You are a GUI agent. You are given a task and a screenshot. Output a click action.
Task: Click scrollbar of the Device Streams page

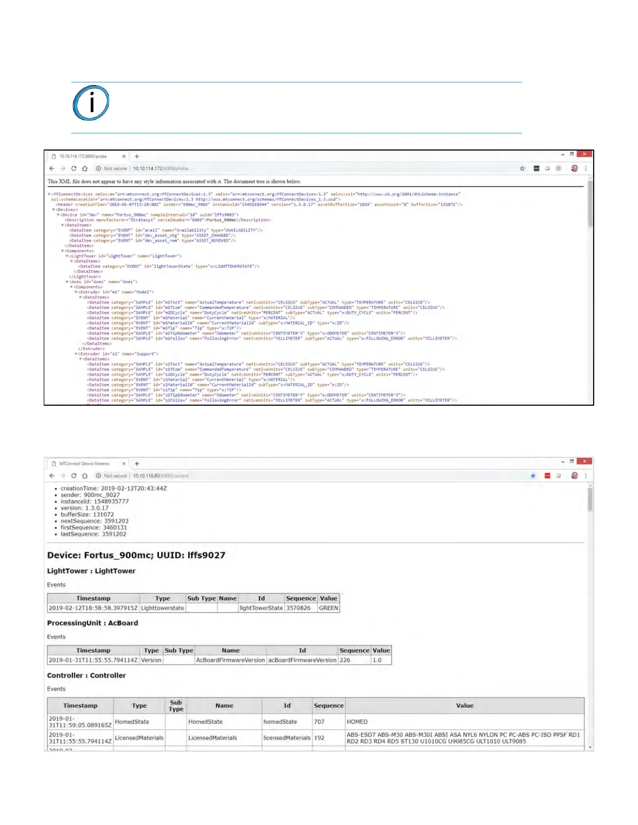pyautogui.click(x=590, y=498)
